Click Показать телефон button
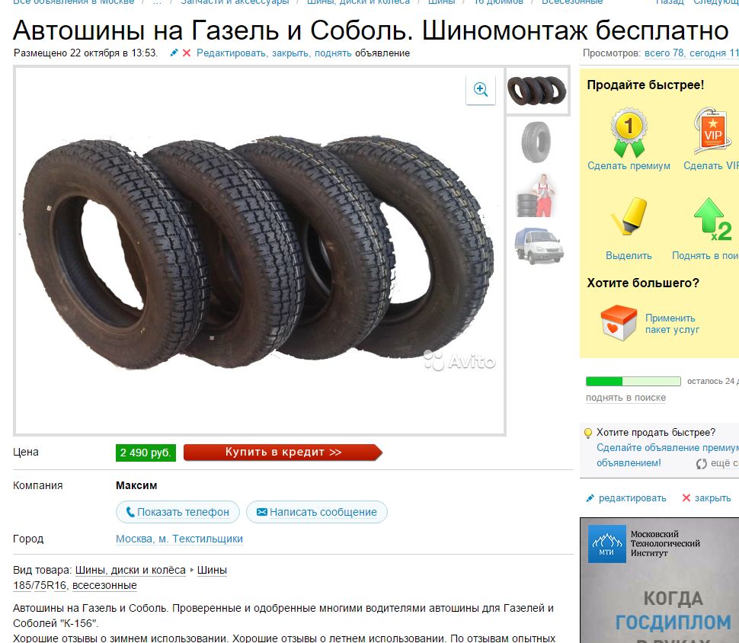739x643 pixels. coord(178,512)
